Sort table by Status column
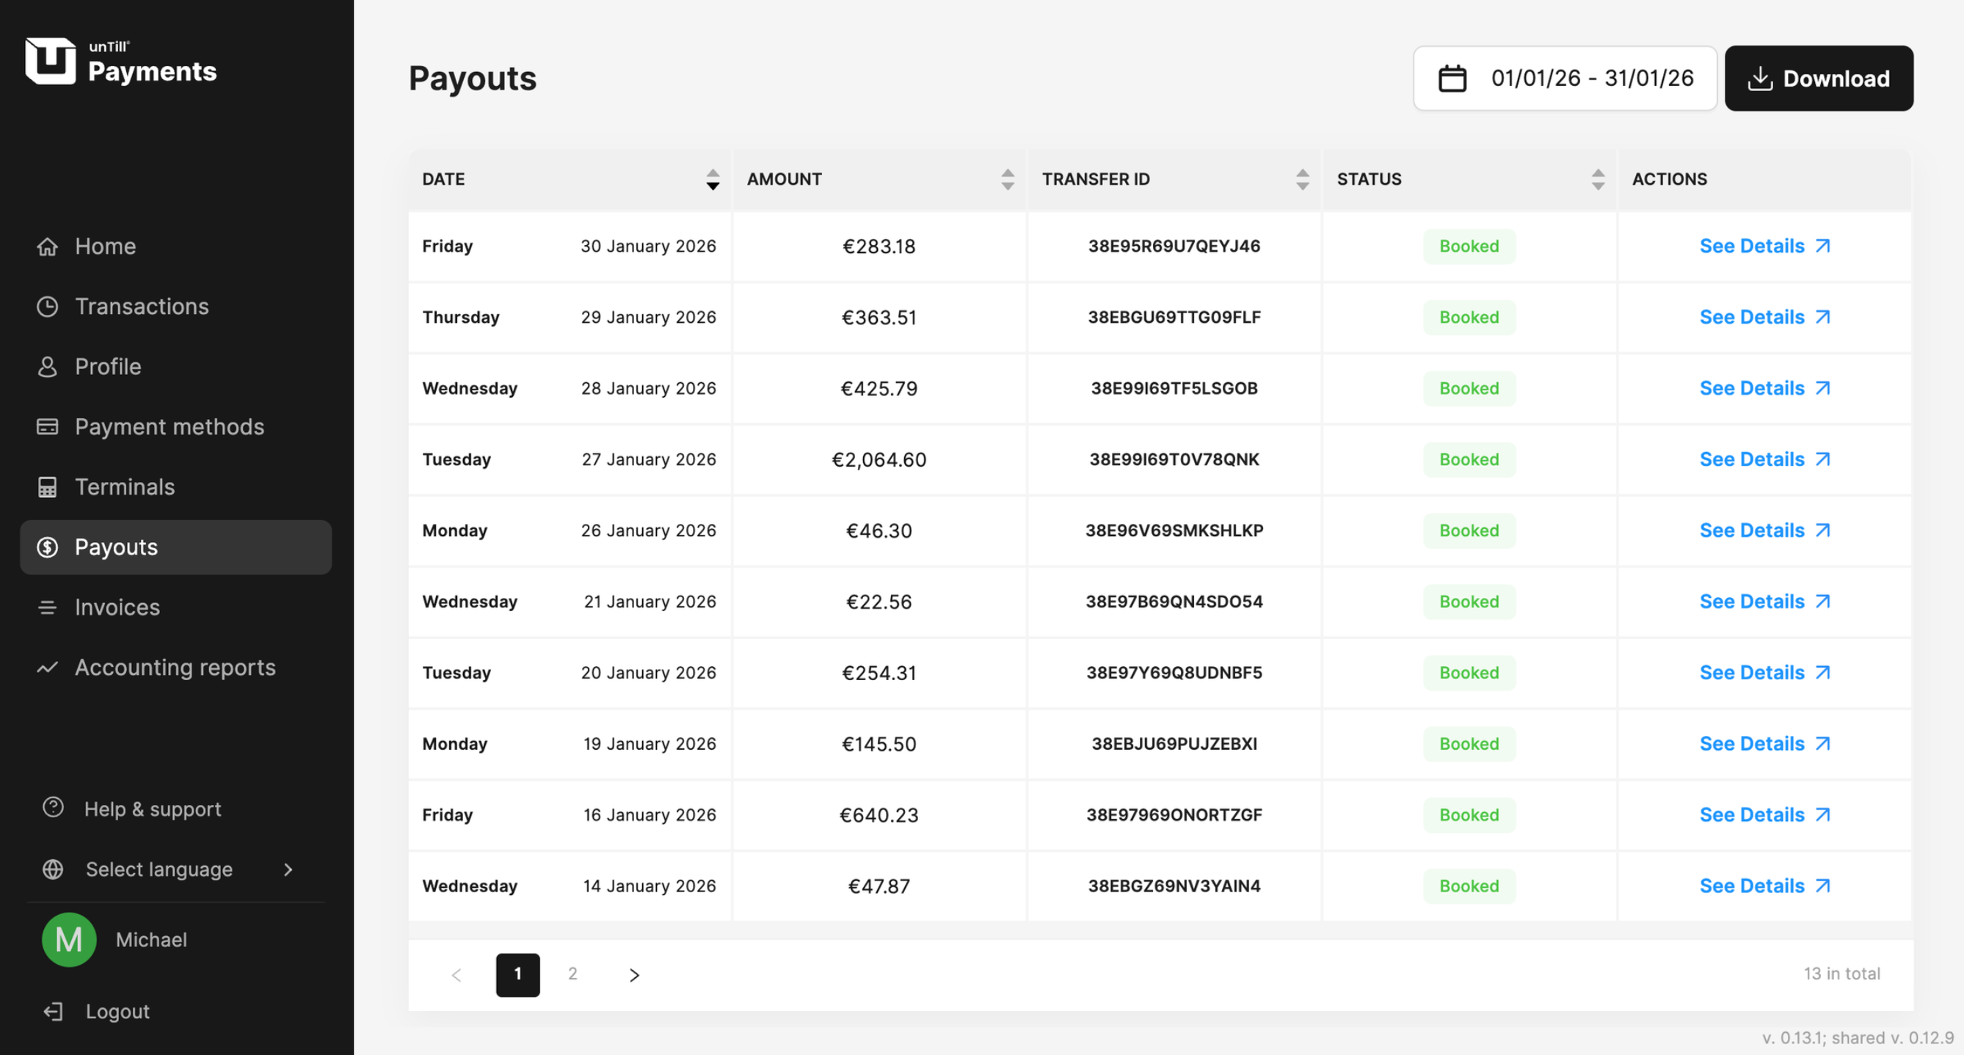The image size is (1964, 1055). pos(1597,180)
